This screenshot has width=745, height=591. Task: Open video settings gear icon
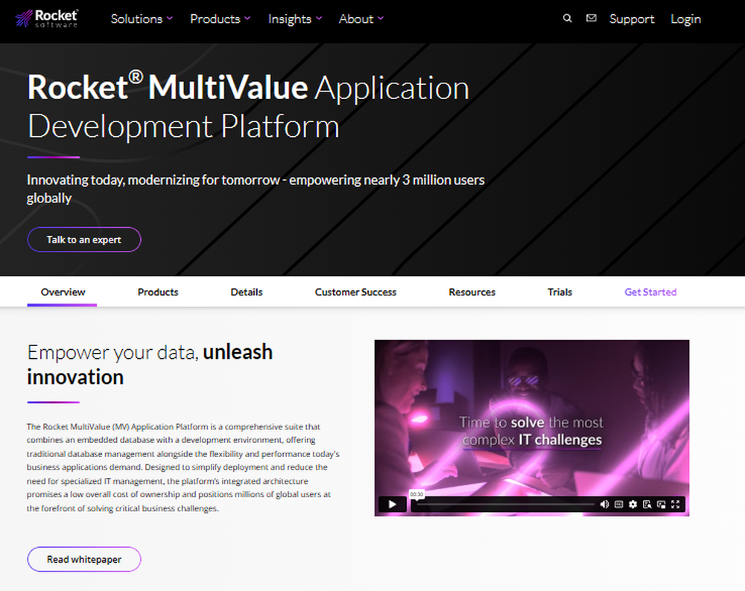coord(633,504)
